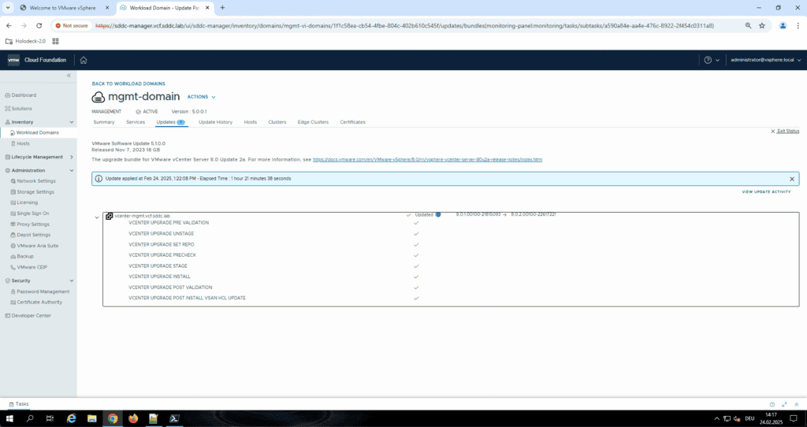
Task: Switch to the Services tab
Action: pyautogui.click(x=136, y=122)
